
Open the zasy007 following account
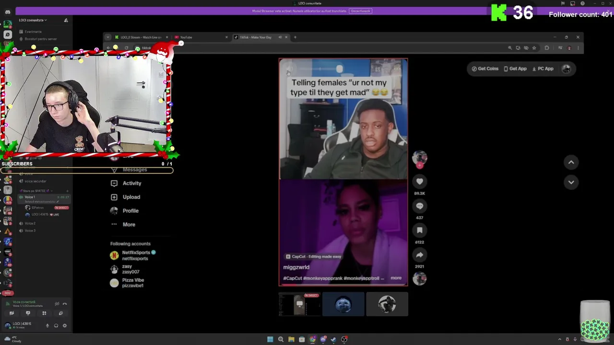click(125, 269)
